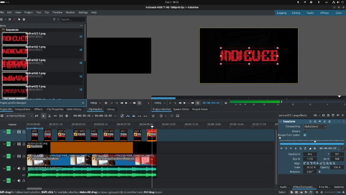Image resolution: width=346 pixels, height=195 pixels.
Task: Click the selection arrow tool in timeline
Action: pyautogui.click(x=43, y=116)
